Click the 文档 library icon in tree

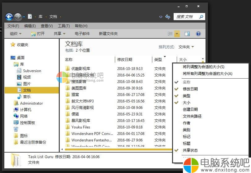coord(19,90)
